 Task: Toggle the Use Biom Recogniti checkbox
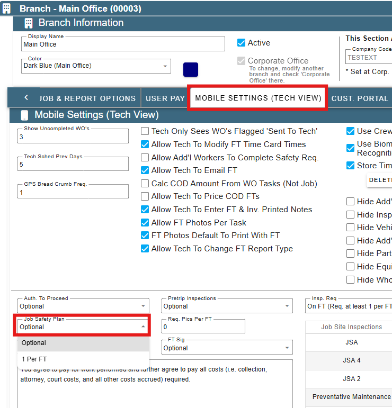[x=350, y=148]
